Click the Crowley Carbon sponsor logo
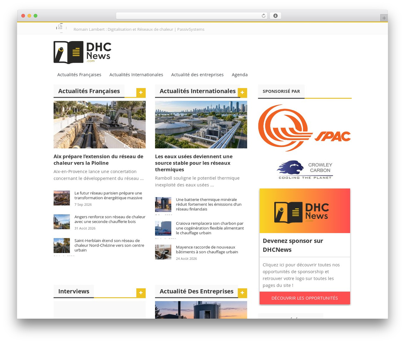The width and height of the screenshot is (405, 343). tap(305, 170)
